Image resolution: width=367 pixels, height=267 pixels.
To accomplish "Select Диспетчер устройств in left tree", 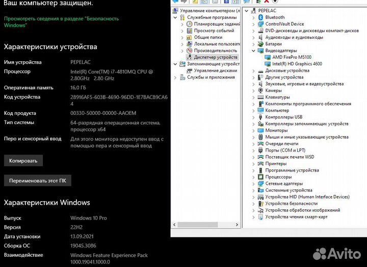I will pyautogui.click(x=216, y=57).
